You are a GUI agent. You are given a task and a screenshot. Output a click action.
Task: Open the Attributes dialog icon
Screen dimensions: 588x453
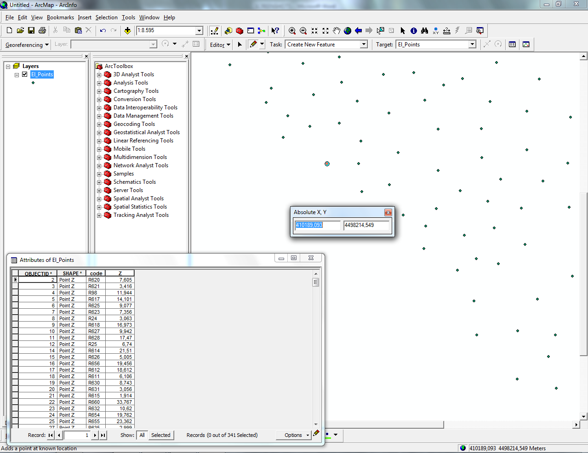[x=512, y=45]
